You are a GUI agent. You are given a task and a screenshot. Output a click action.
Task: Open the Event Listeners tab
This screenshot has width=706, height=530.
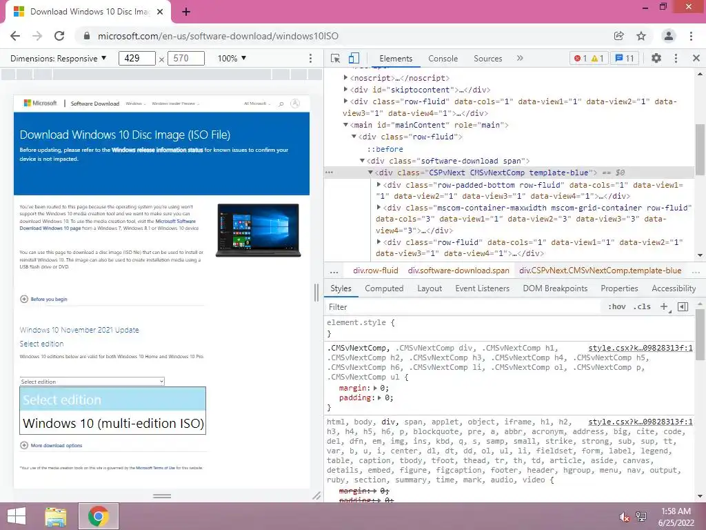pyautogui.click(x=482, y=288)
